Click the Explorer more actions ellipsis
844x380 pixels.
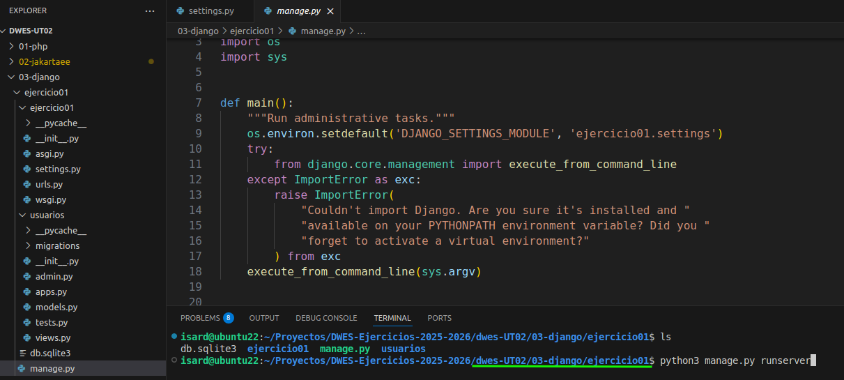click(150, 11)
